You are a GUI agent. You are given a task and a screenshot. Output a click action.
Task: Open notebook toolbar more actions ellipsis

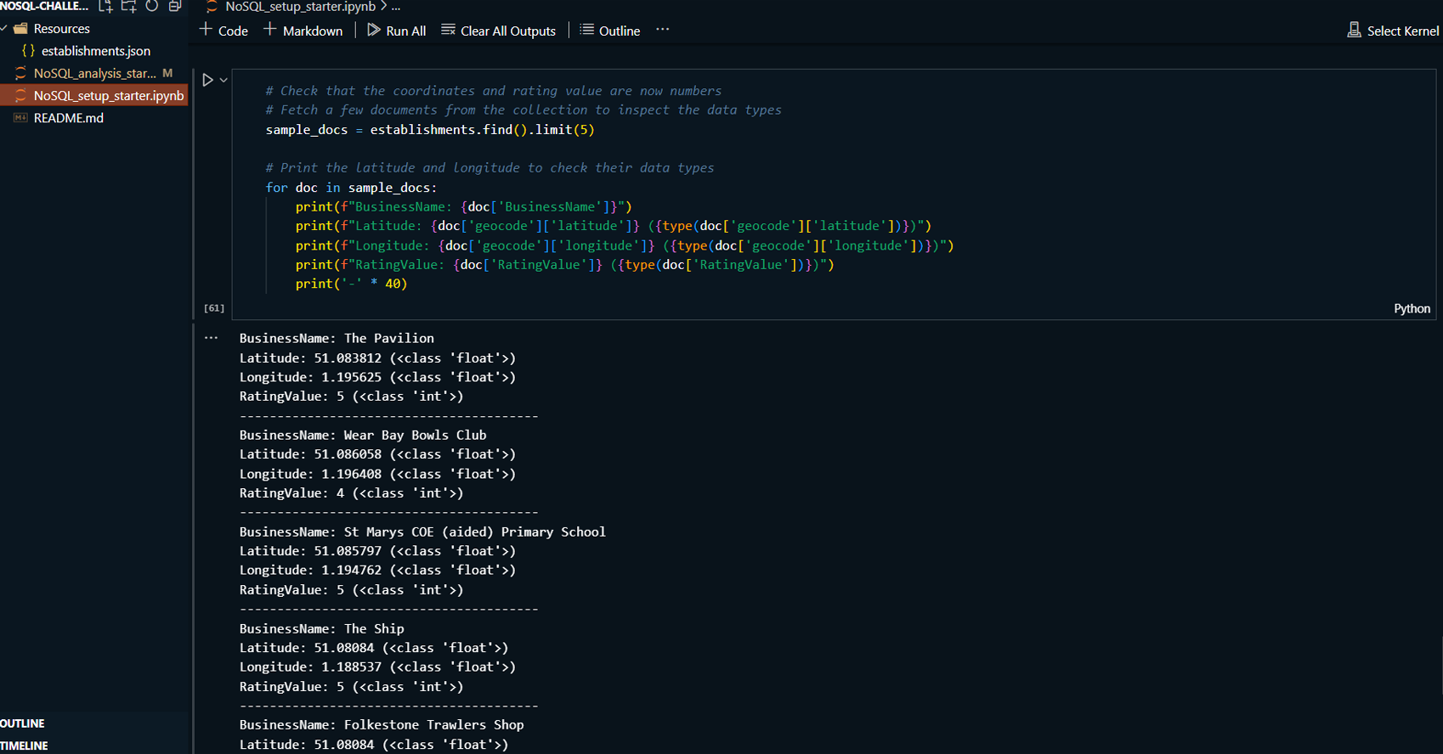pos(663,30)
